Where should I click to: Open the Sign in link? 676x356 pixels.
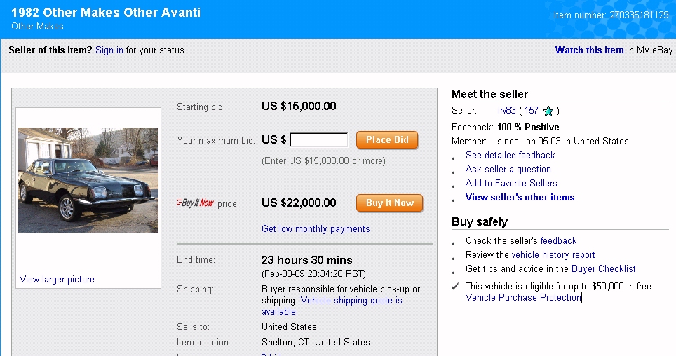pos(109,50)
